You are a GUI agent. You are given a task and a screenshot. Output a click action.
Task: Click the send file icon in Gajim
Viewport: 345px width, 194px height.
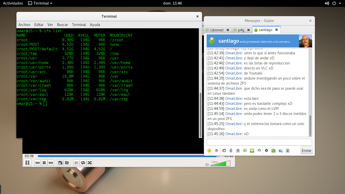pos(224,151)
